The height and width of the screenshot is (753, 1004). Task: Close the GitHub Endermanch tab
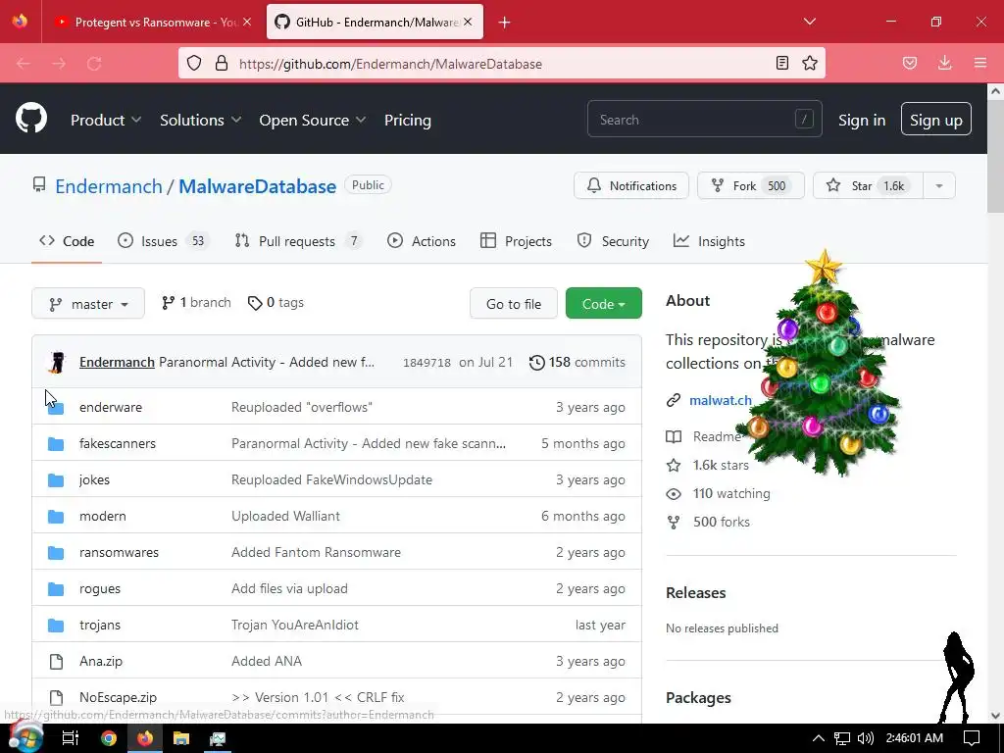[468, 22]
